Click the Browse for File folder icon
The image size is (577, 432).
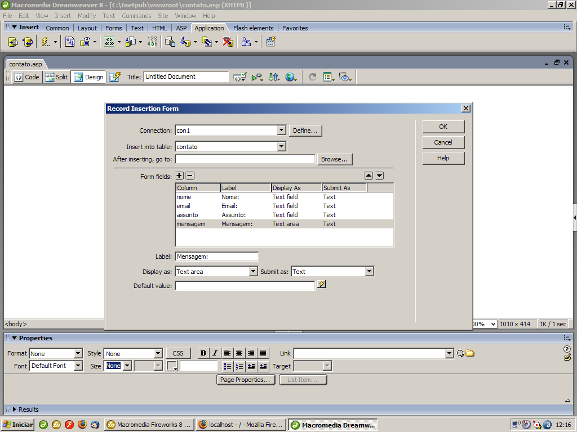click(470, 353)
